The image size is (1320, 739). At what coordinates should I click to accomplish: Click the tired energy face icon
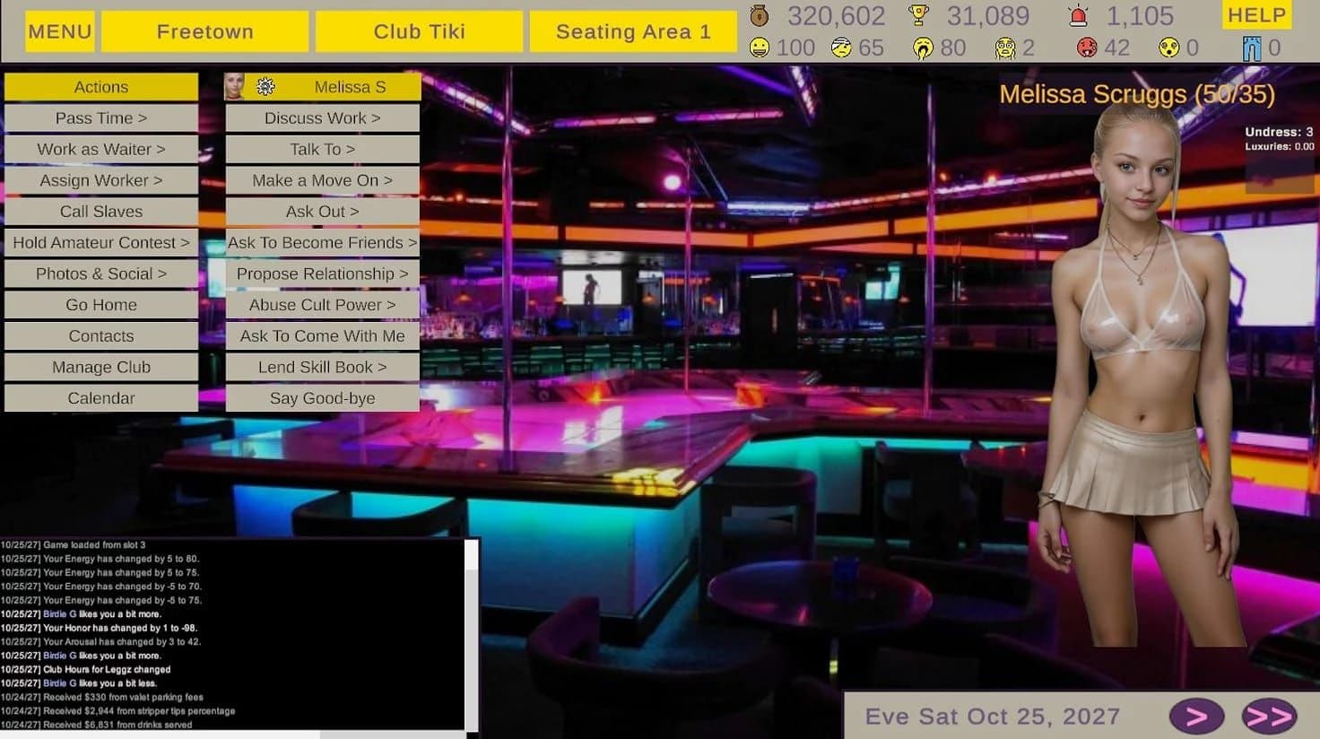click(x=921, y=48)
